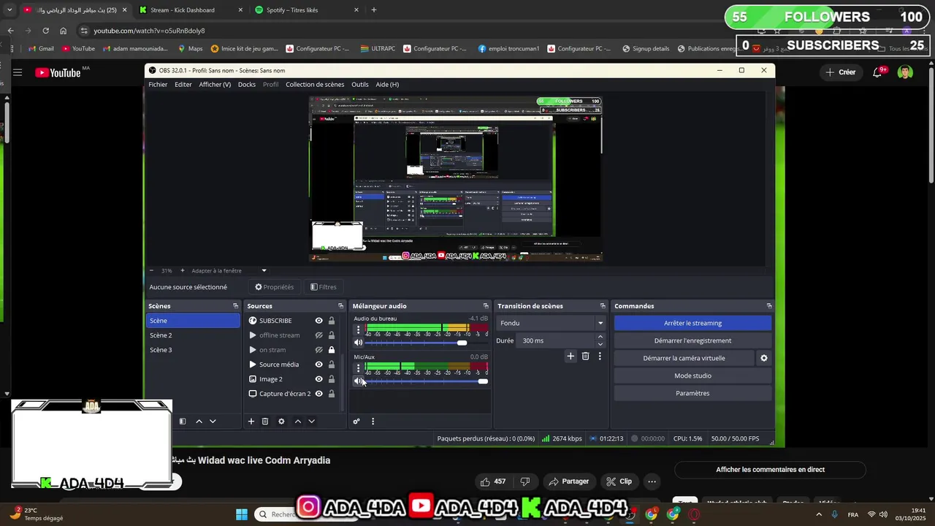
Task: Select Scène 2 in Scenes list
Action: pos(193,335)
